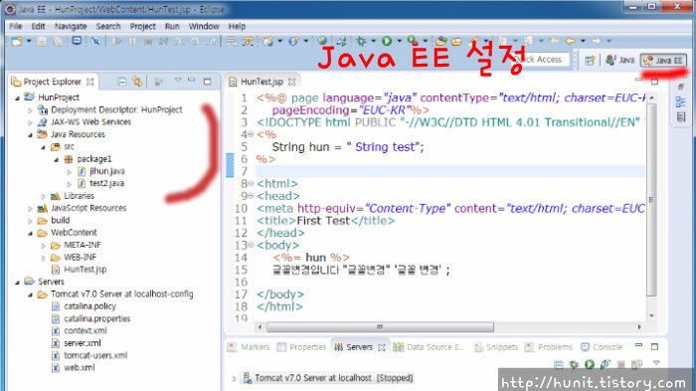Click the Save All toolbar icon
This screenshot has width=696, height=391.
[x=58, y=42]
